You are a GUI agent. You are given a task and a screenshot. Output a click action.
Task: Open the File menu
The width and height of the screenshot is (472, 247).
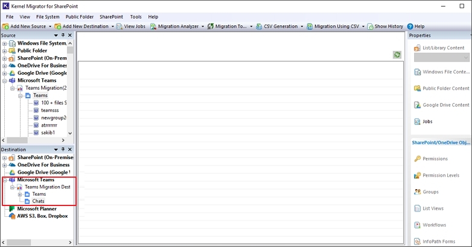point(10,17)
